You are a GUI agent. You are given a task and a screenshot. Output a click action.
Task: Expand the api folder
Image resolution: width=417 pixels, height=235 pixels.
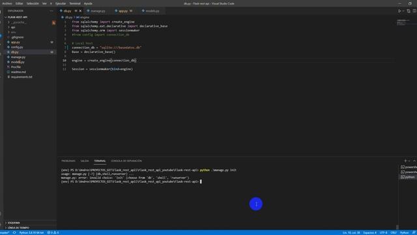coord(13,27)
